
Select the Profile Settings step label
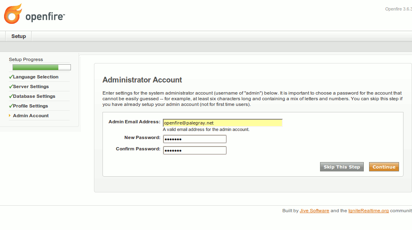[x=30, y=106]
